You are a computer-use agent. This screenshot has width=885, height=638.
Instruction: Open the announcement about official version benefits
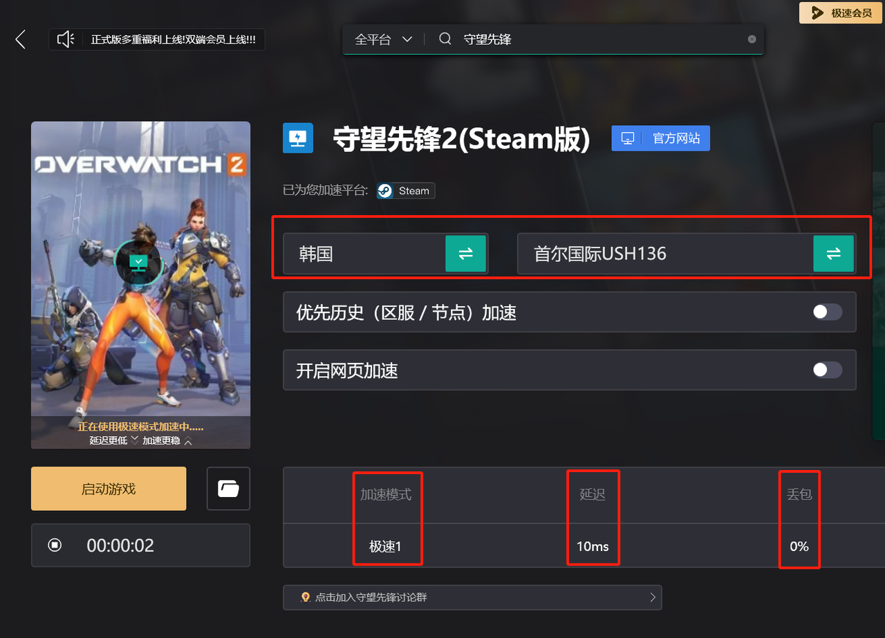(x=173, y=39)
